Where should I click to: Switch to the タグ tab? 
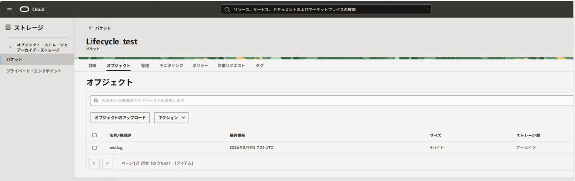[x=259, y=65]
